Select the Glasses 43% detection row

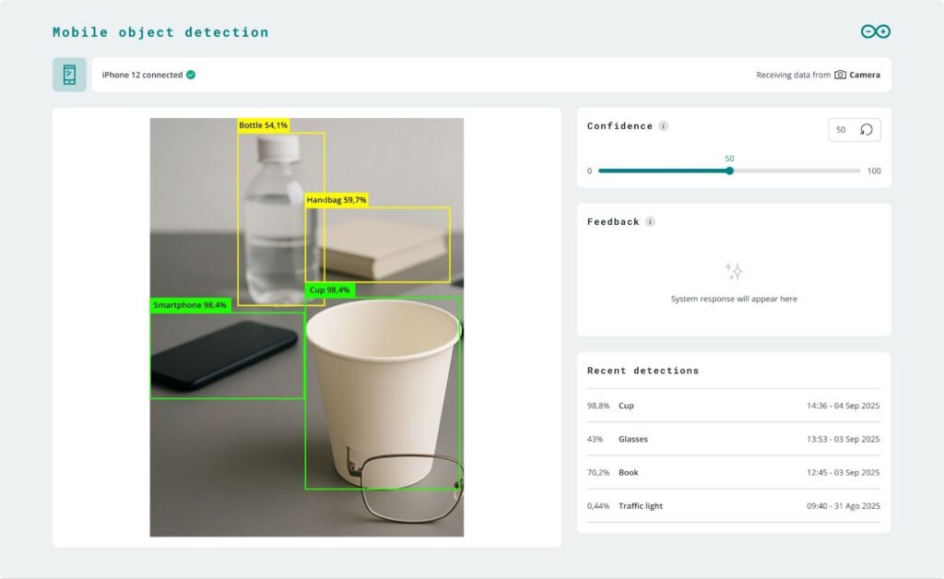[733, 439]
